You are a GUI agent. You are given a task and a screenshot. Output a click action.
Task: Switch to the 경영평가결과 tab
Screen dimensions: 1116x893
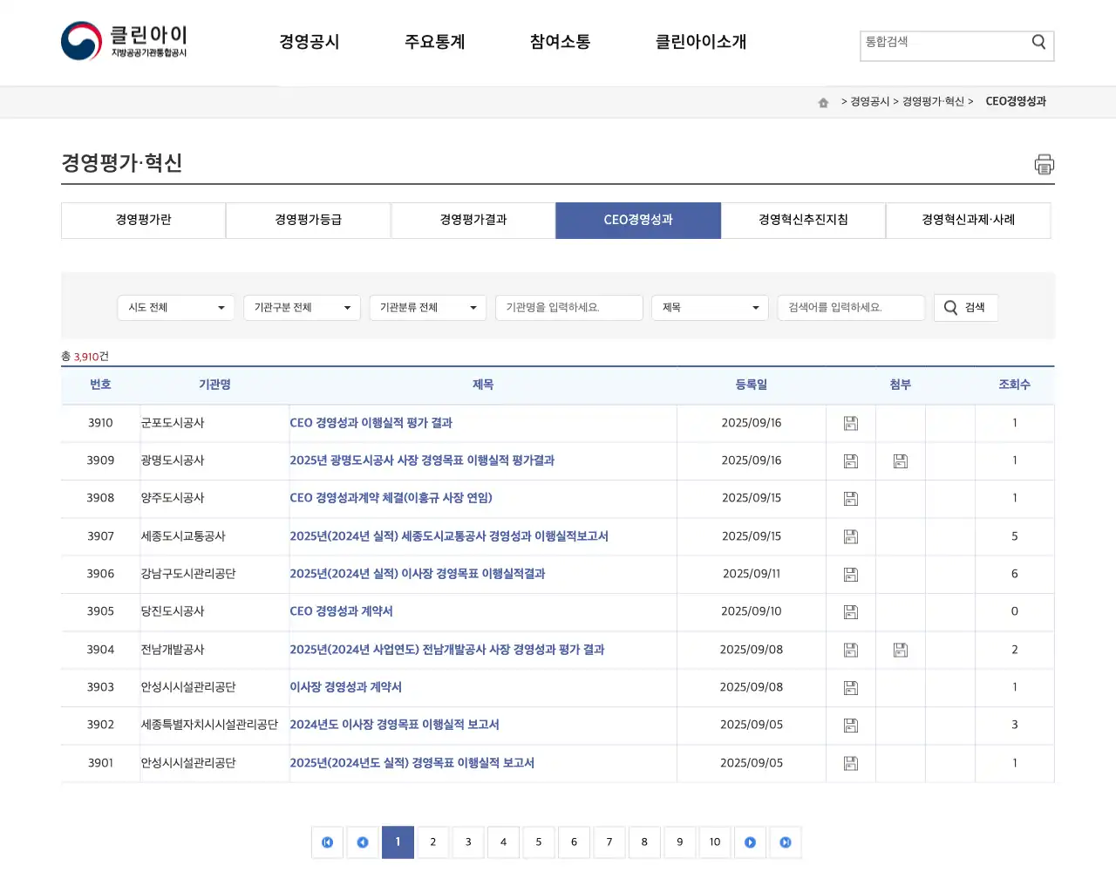473,221
